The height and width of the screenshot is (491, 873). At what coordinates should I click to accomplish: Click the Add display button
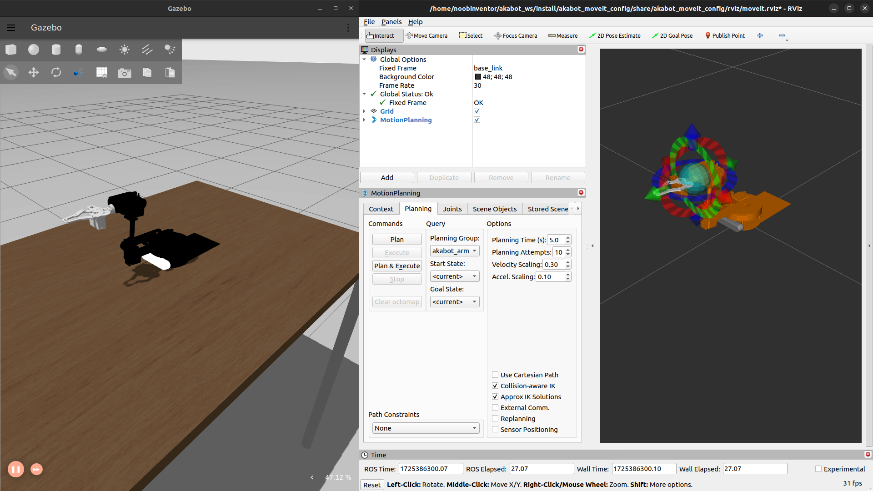[387, 178]
